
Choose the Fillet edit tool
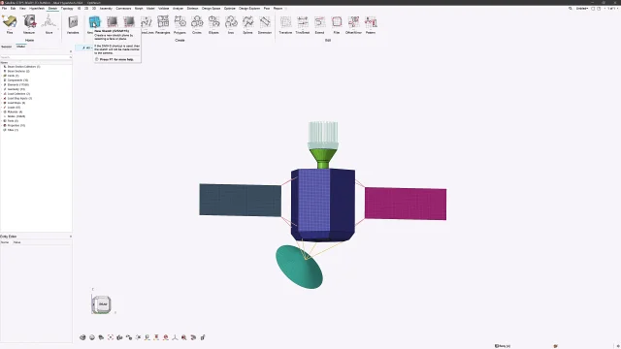(x=337, y=24)
